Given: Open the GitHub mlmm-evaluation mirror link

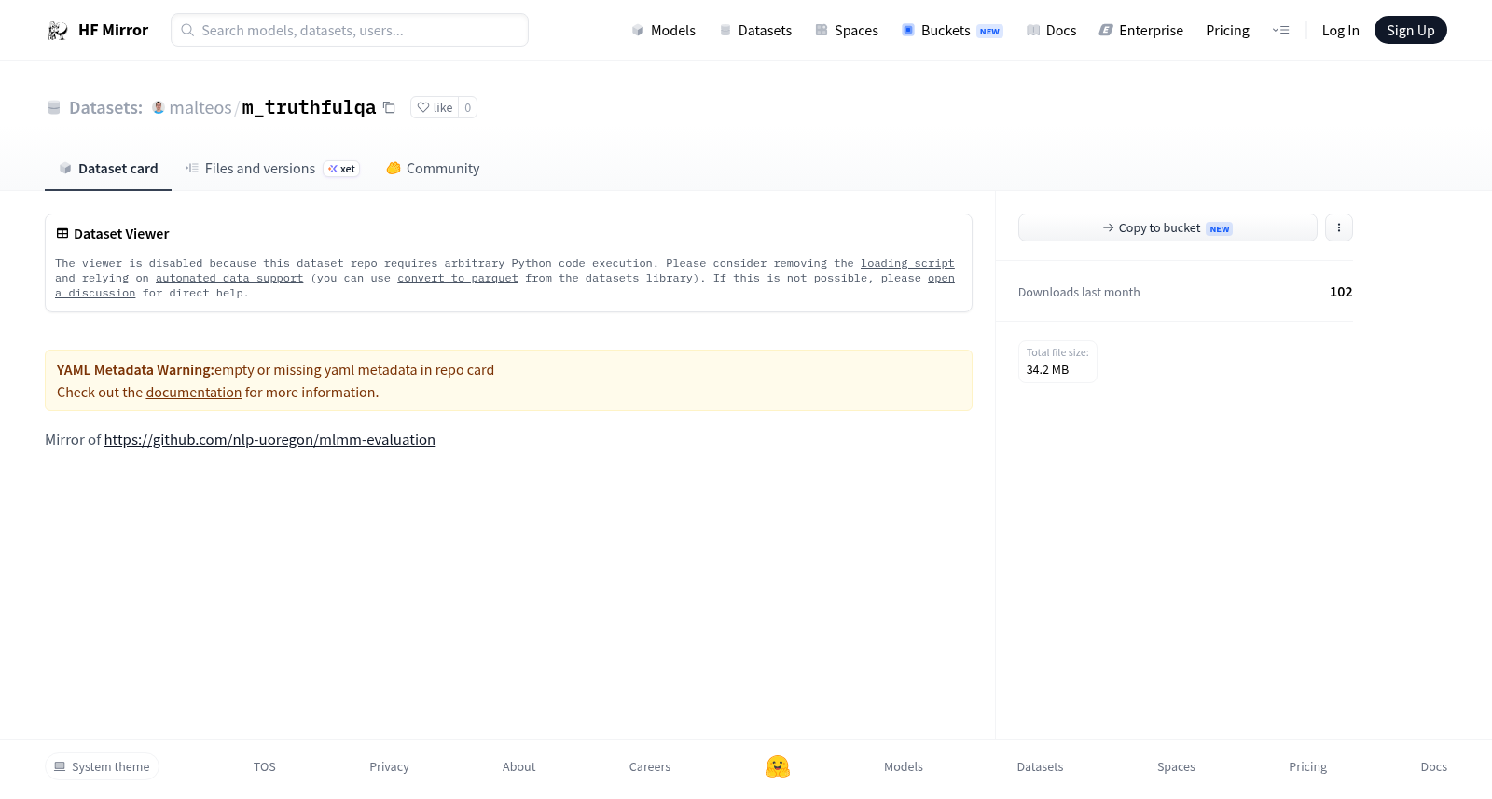Looking at the screenshot, I should [269, 440].
